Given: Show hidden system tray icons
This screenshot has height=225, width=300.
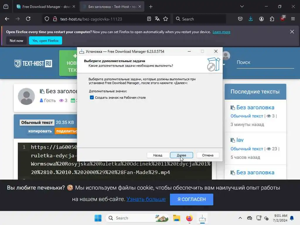Looking at the screenshot, I should pyautogui.click(x=240, y=218).
